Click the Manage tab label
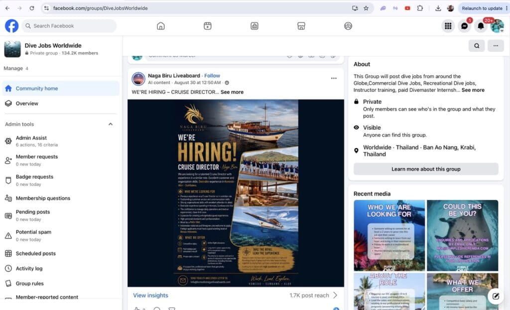Screen dimensions: 510x310 point(13,68)
